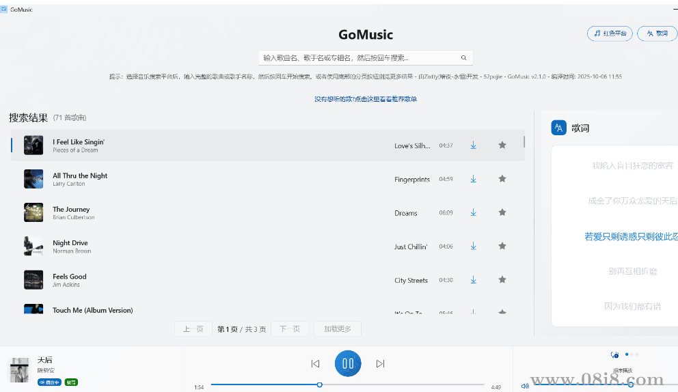
Task: Click the load more button
Action: click(x=337, y=329)
